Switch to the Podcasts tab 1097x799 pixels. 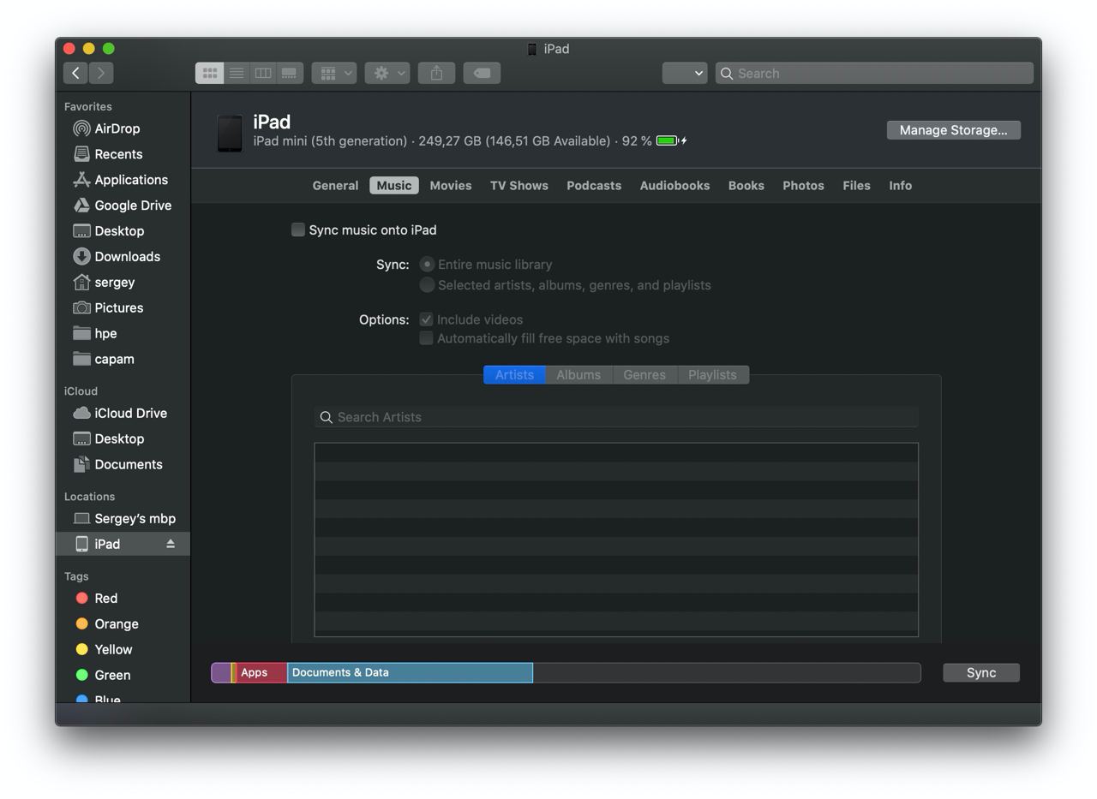coord(594,186)
